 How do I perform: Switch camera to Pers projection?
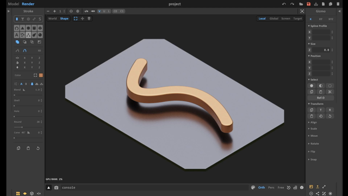point(271,187)
